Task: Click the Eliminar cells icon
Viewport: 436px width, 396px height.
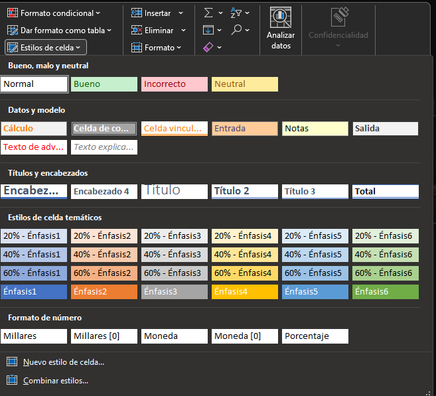Action: (137, 30)
